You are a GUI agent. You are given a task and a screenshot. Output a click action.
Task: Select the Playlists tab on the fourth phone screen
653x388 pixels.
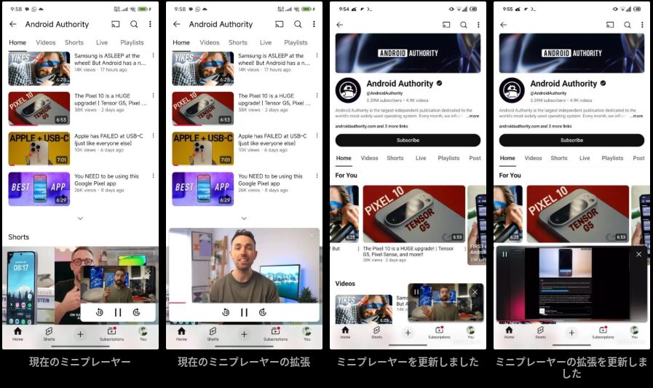612,158
